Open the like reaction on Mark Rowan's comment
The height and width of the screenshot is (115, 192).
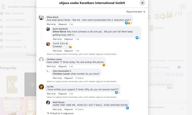tap(128, 108)
